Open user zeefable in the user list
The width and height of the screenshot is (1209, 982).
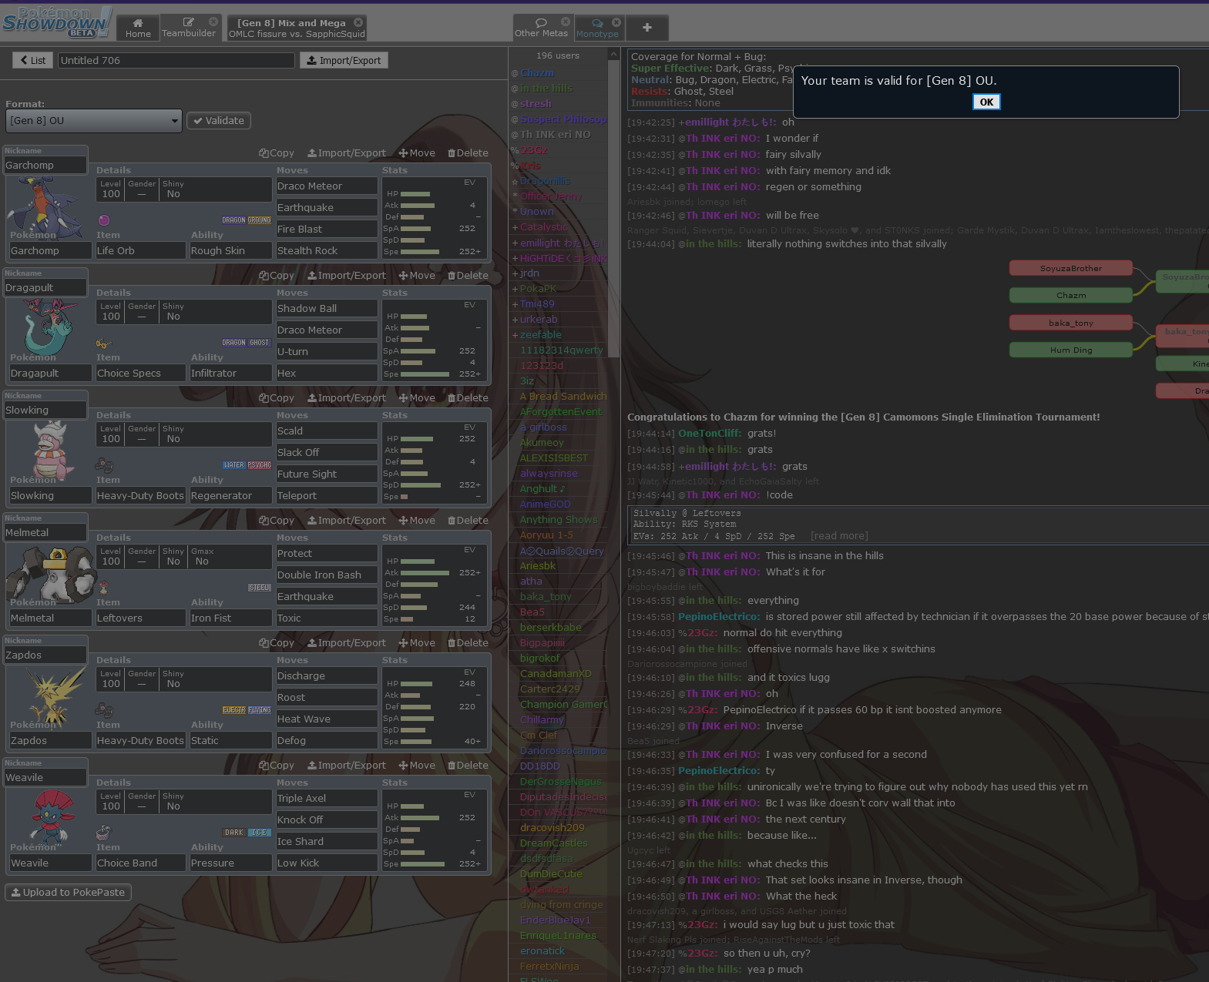point(540,335)
